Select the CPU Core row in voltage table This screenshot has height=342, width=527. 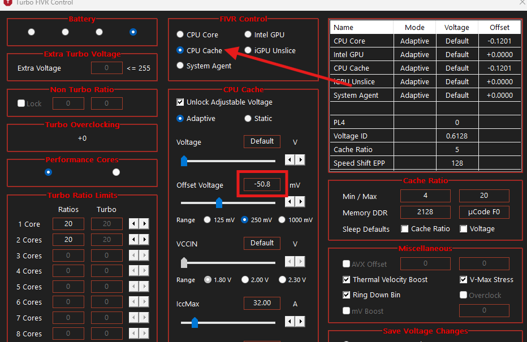[425, 41]
